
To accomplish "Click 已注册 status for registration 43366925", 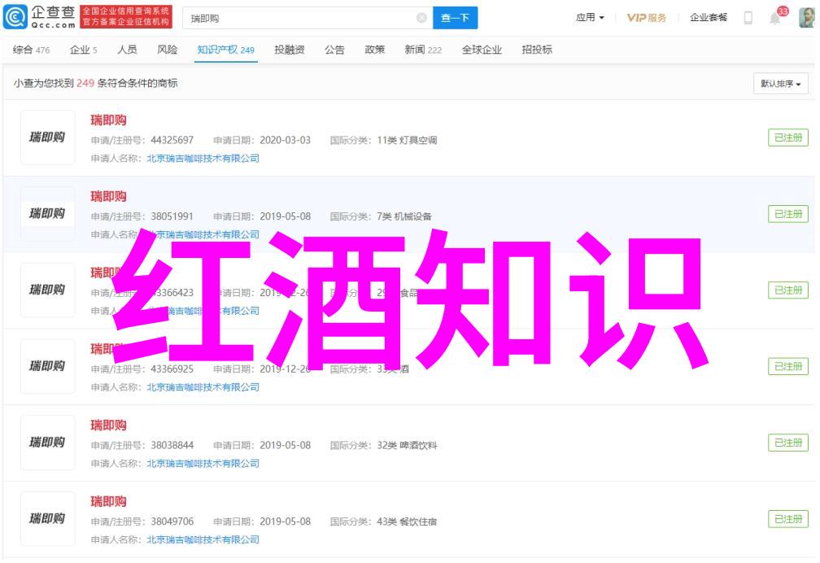I will pos(788,367).
